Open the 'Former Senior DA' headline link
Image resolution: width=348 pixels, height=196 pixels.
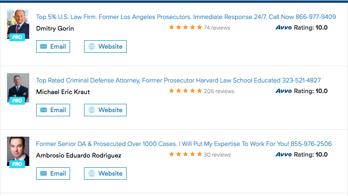click(x=184, y=144)
